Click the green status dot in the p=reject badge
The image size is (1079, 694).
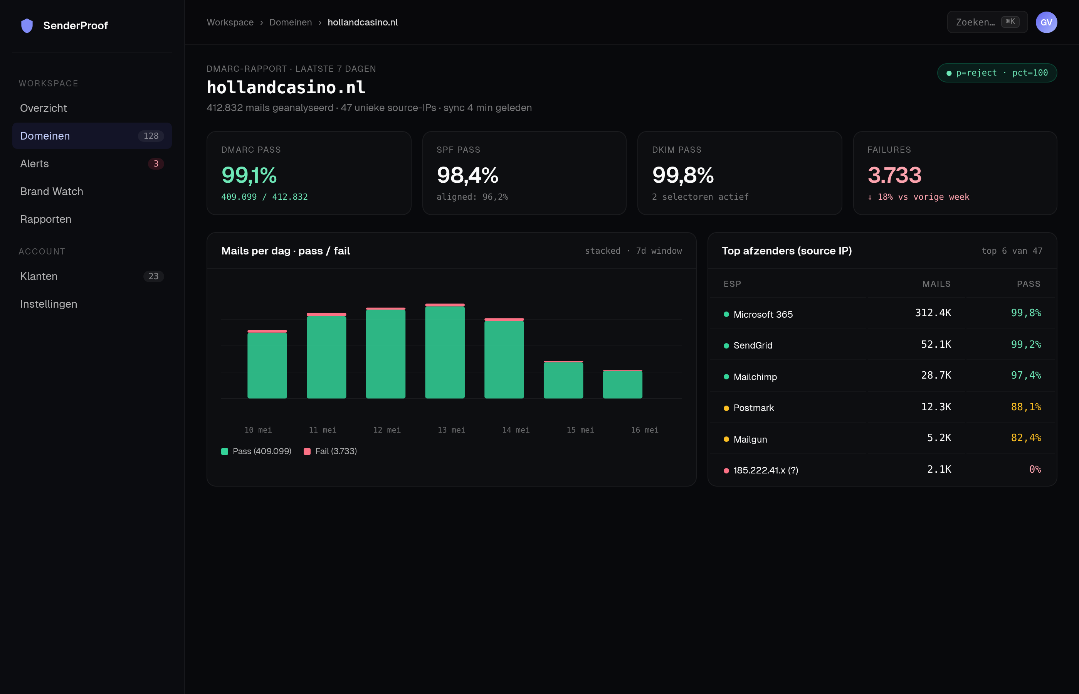[x=949, y=73]
